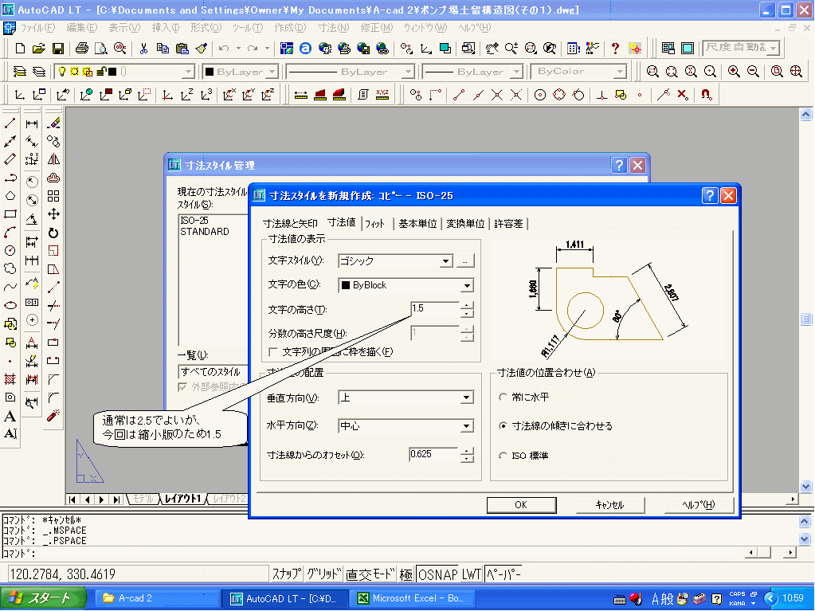Click the 文字の高さ input field
Viewport: 815px width, 611px height.
coord(434,309)
